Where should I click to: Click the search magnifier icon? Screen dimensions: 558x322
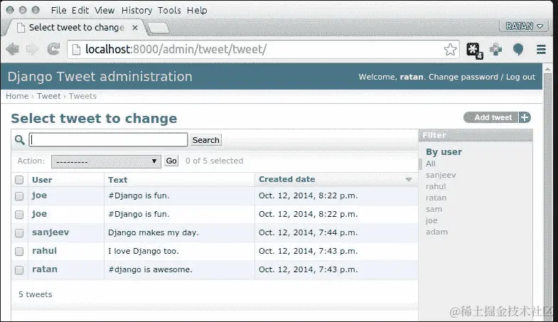pyautogui.click(x=20, y=140)
